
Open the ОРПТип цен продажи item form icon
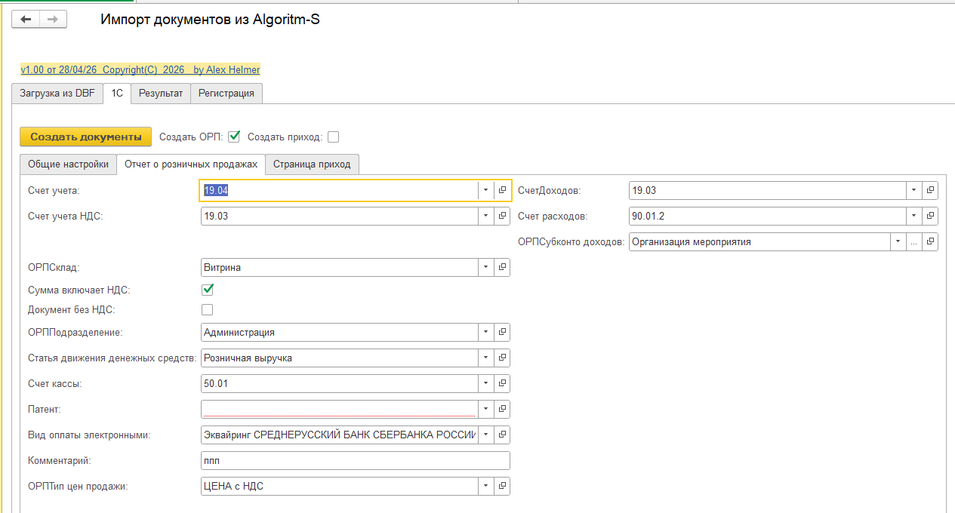502,487
